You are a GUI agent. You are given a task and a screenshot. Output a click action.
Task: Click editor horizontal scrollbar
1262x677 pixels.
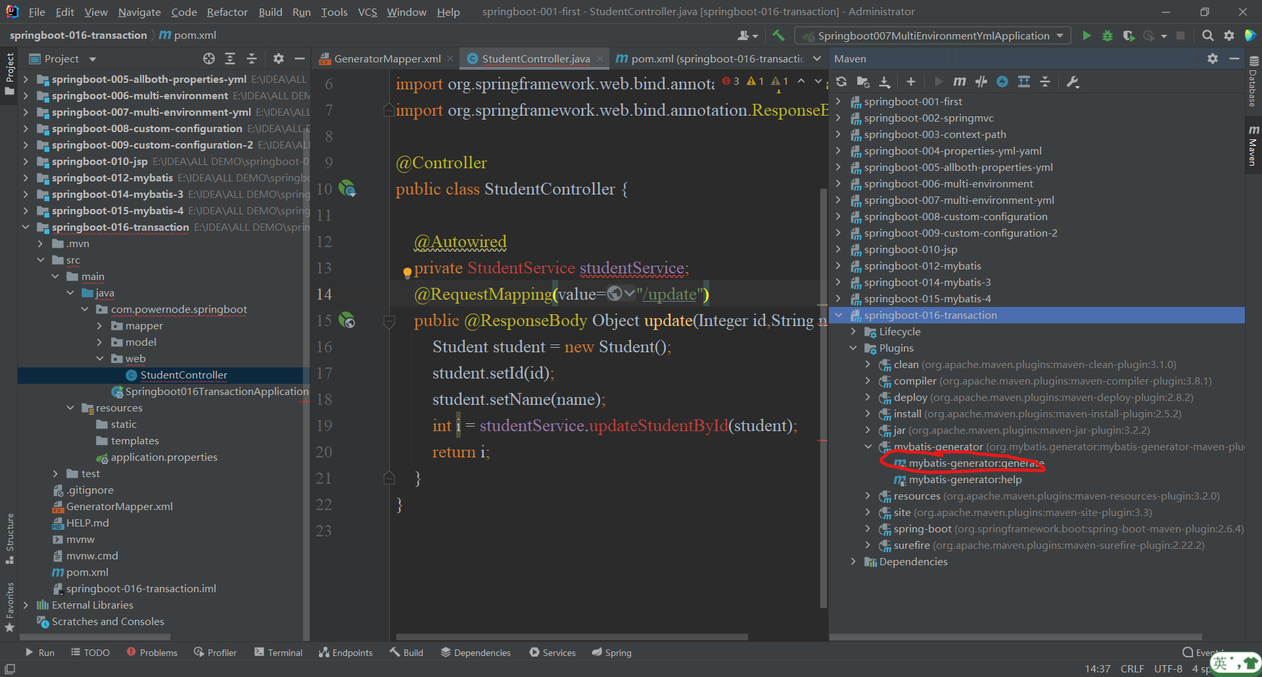pyautogui.click(x=572, y=636)
